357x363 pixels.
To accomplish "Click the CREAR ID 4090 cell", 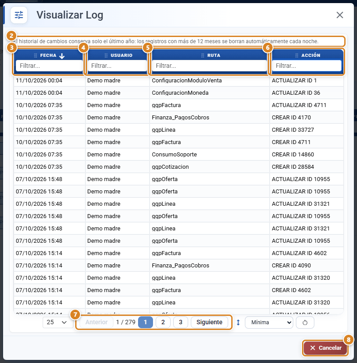I will click(306, 266).
